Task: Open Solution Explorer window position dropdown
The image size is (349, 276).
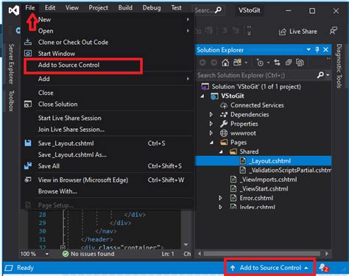Action: tap(309, 50)
